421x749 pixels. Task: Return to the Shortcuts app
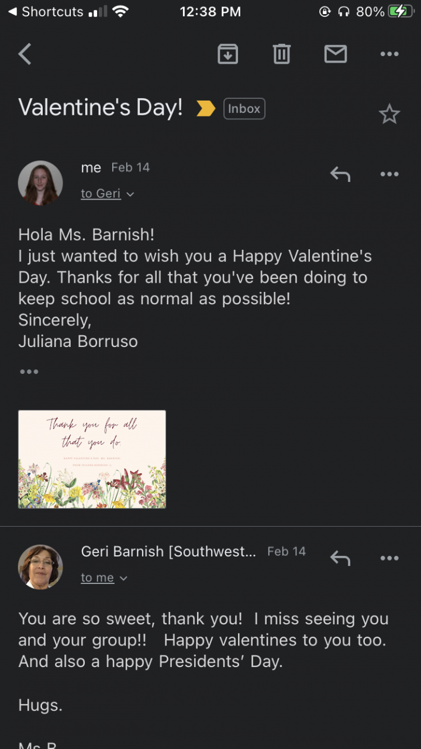coord(46,12)
